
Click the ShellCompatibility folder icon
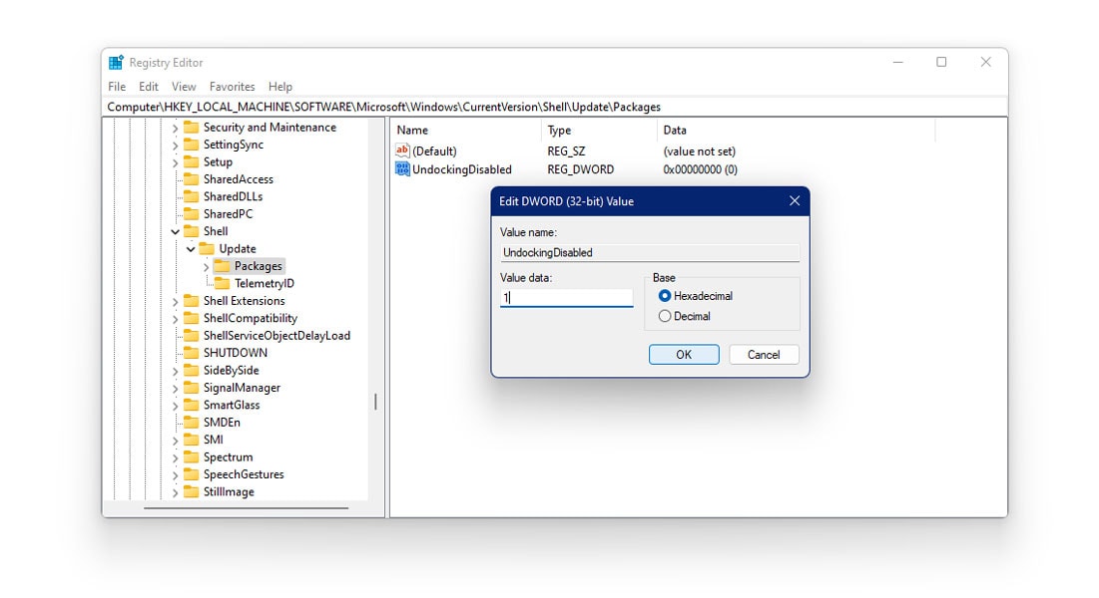pos(192,318)
